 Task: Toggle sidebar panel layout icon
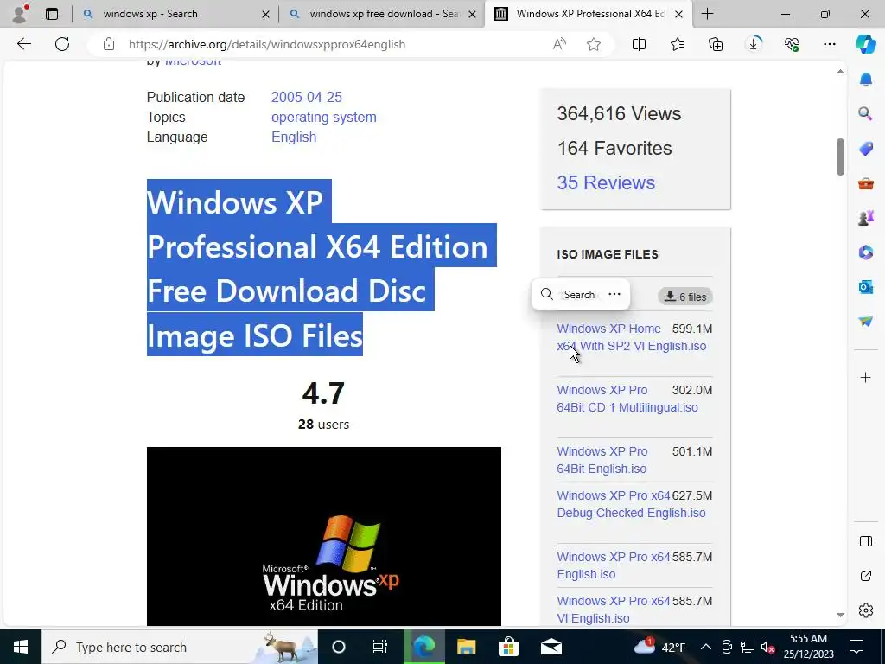866,541
